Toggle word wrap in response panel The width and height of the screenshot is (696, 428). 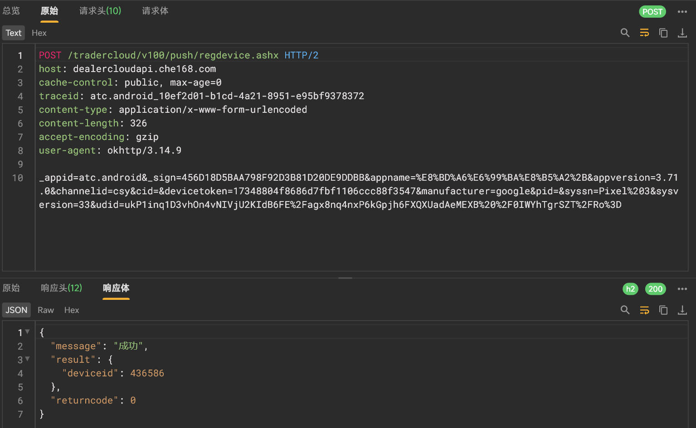[644, 310]
